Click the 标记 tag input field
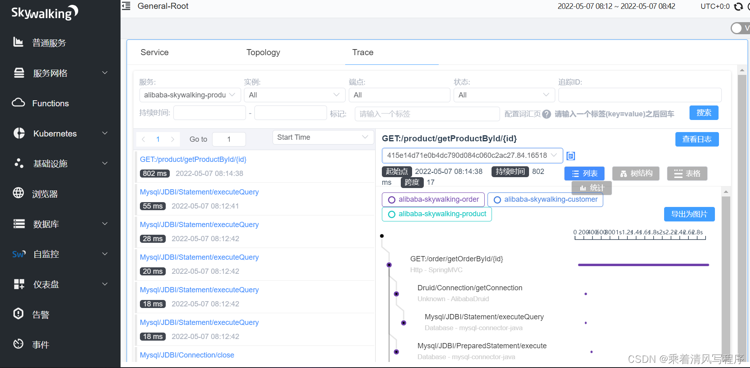750x368 pixels. [x=427, y=114]
